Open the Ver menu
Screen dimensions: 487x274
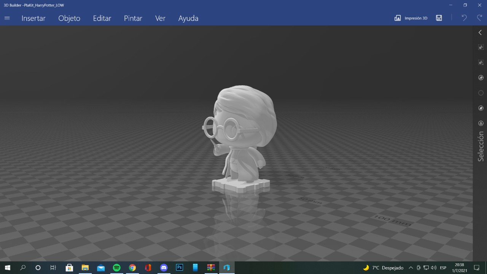160,18
